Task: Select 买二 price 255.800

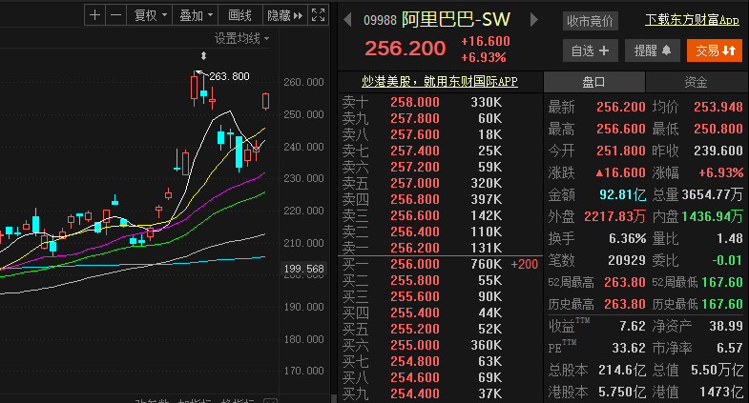Action: click(x=415, y=280)
